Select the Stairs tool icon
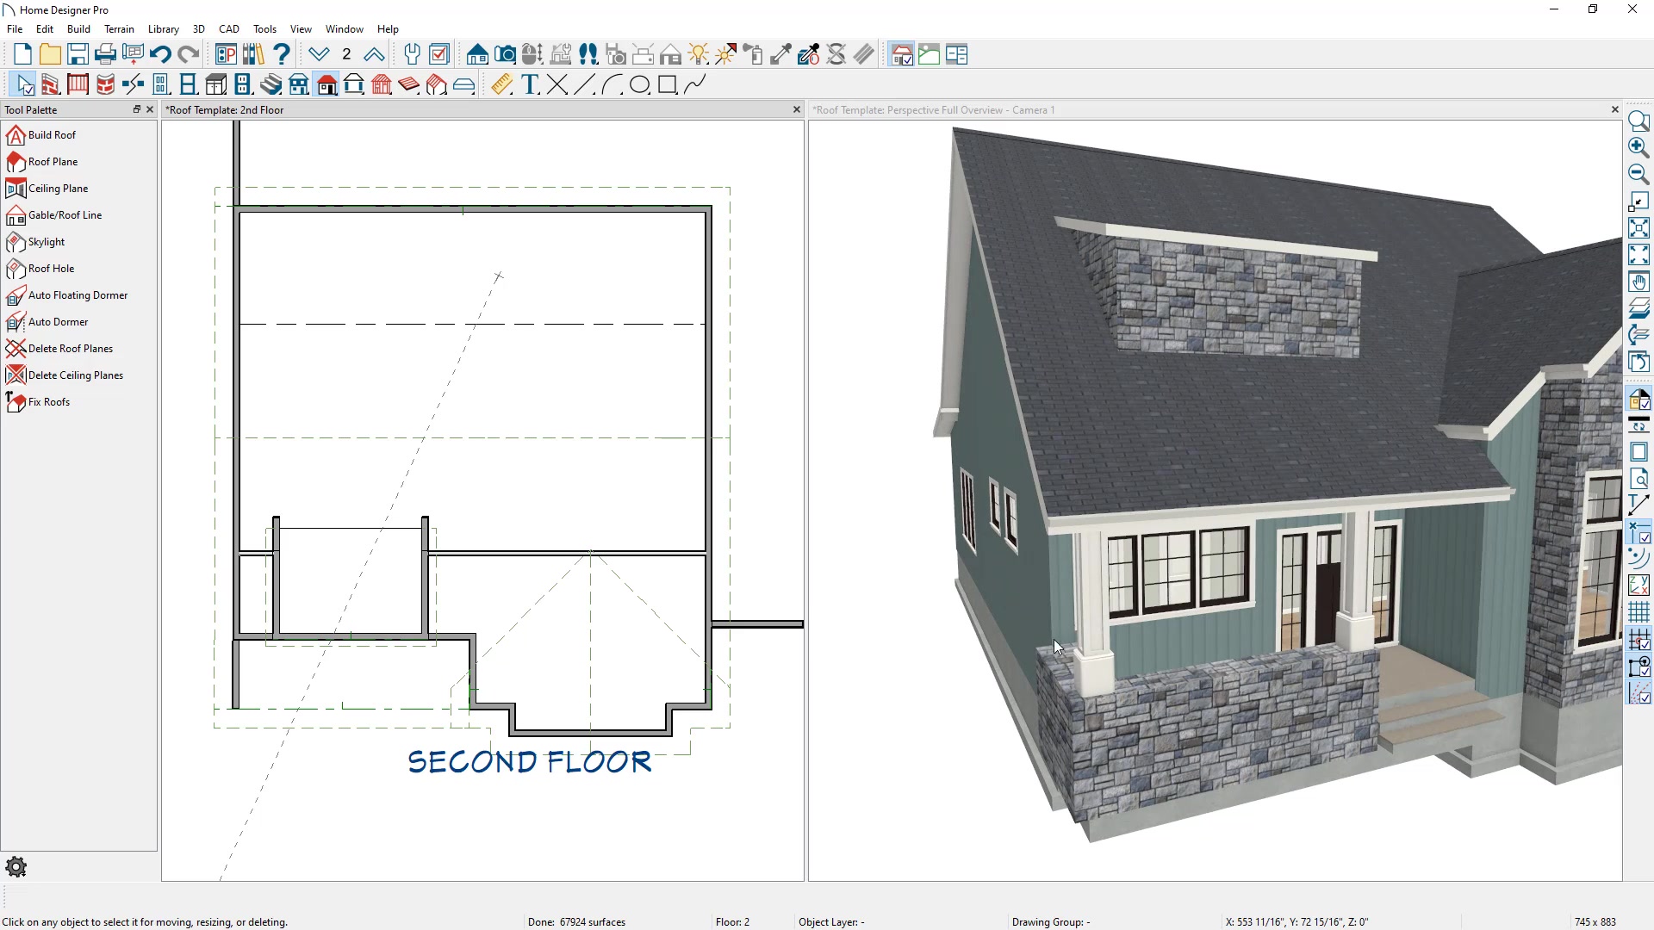Viewport: 1654px width, 930px height. [270, 84]
